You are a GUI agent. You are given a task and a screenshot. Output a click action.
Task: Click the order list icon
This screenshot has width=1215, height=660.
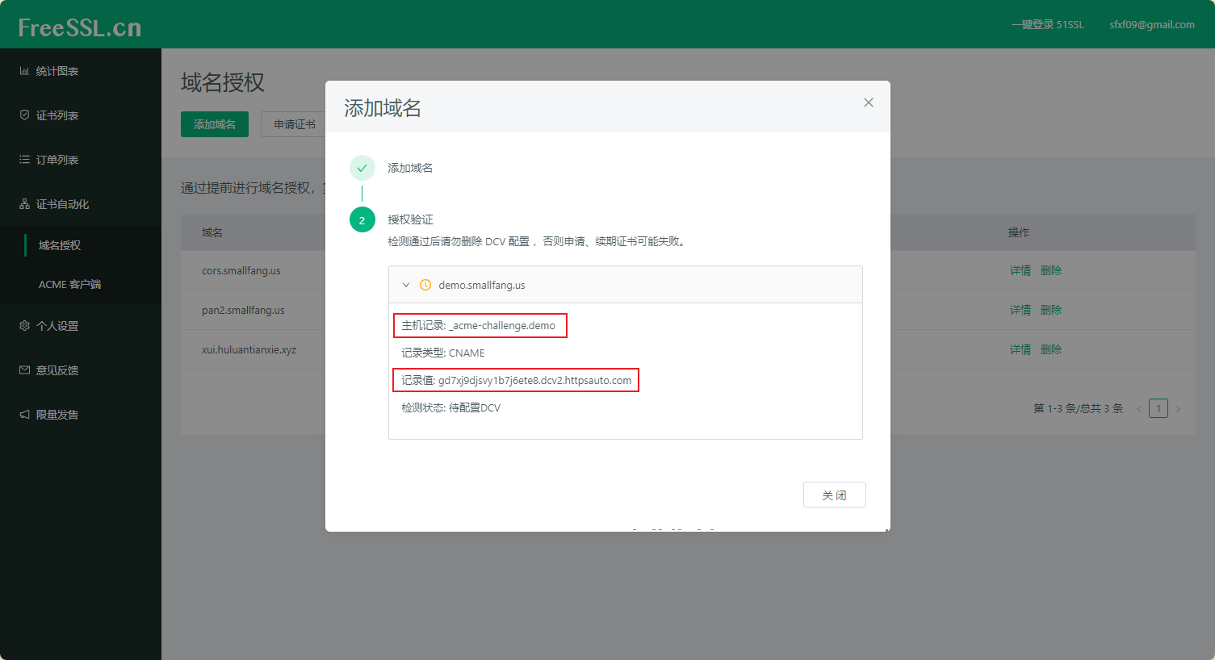tap(24, 160)
